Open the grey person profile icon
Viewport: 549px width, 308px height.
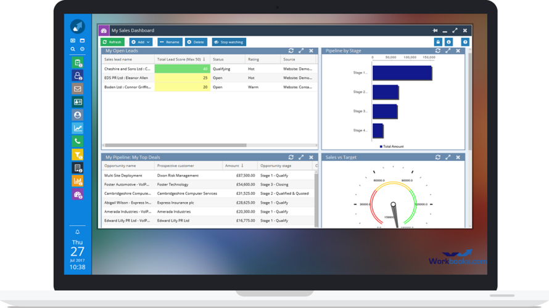coord(77,115)
